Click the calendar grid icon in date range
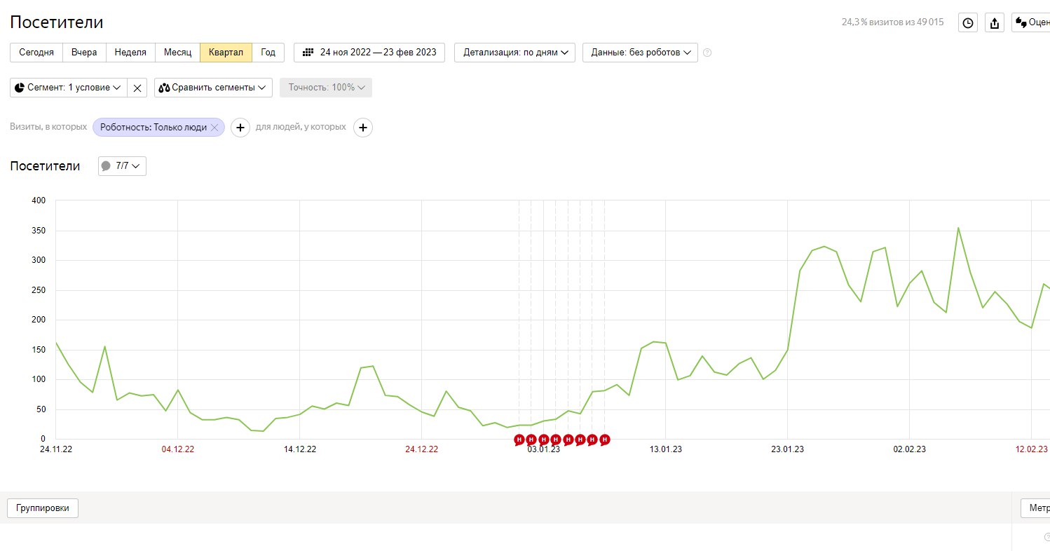Screen dimensions: 1050x551 click(x=308, y=53)
